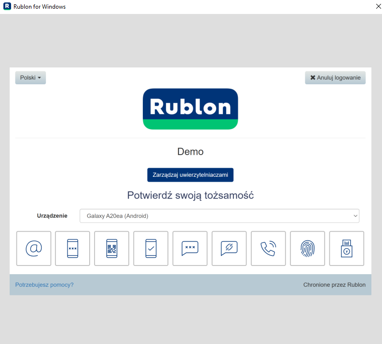Select the SMS link authentication icon

[229, 249]
